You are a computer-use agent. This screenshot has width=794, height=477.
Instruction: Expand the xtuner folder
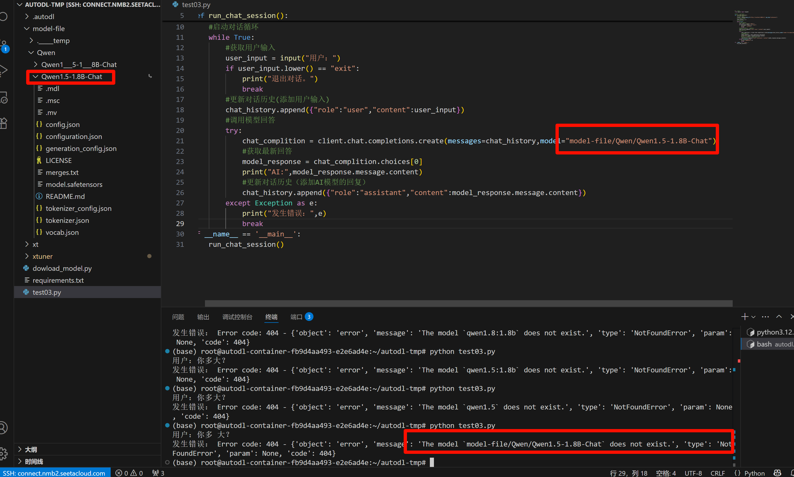pyautogui.click(x=87, y=256)
